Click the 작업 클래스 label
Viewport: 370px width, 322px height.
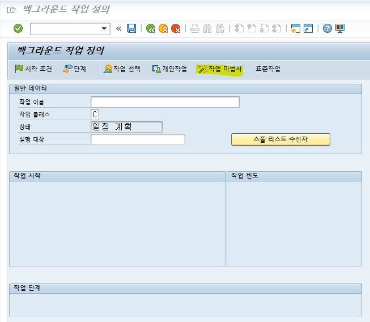(x=35, y=115)
